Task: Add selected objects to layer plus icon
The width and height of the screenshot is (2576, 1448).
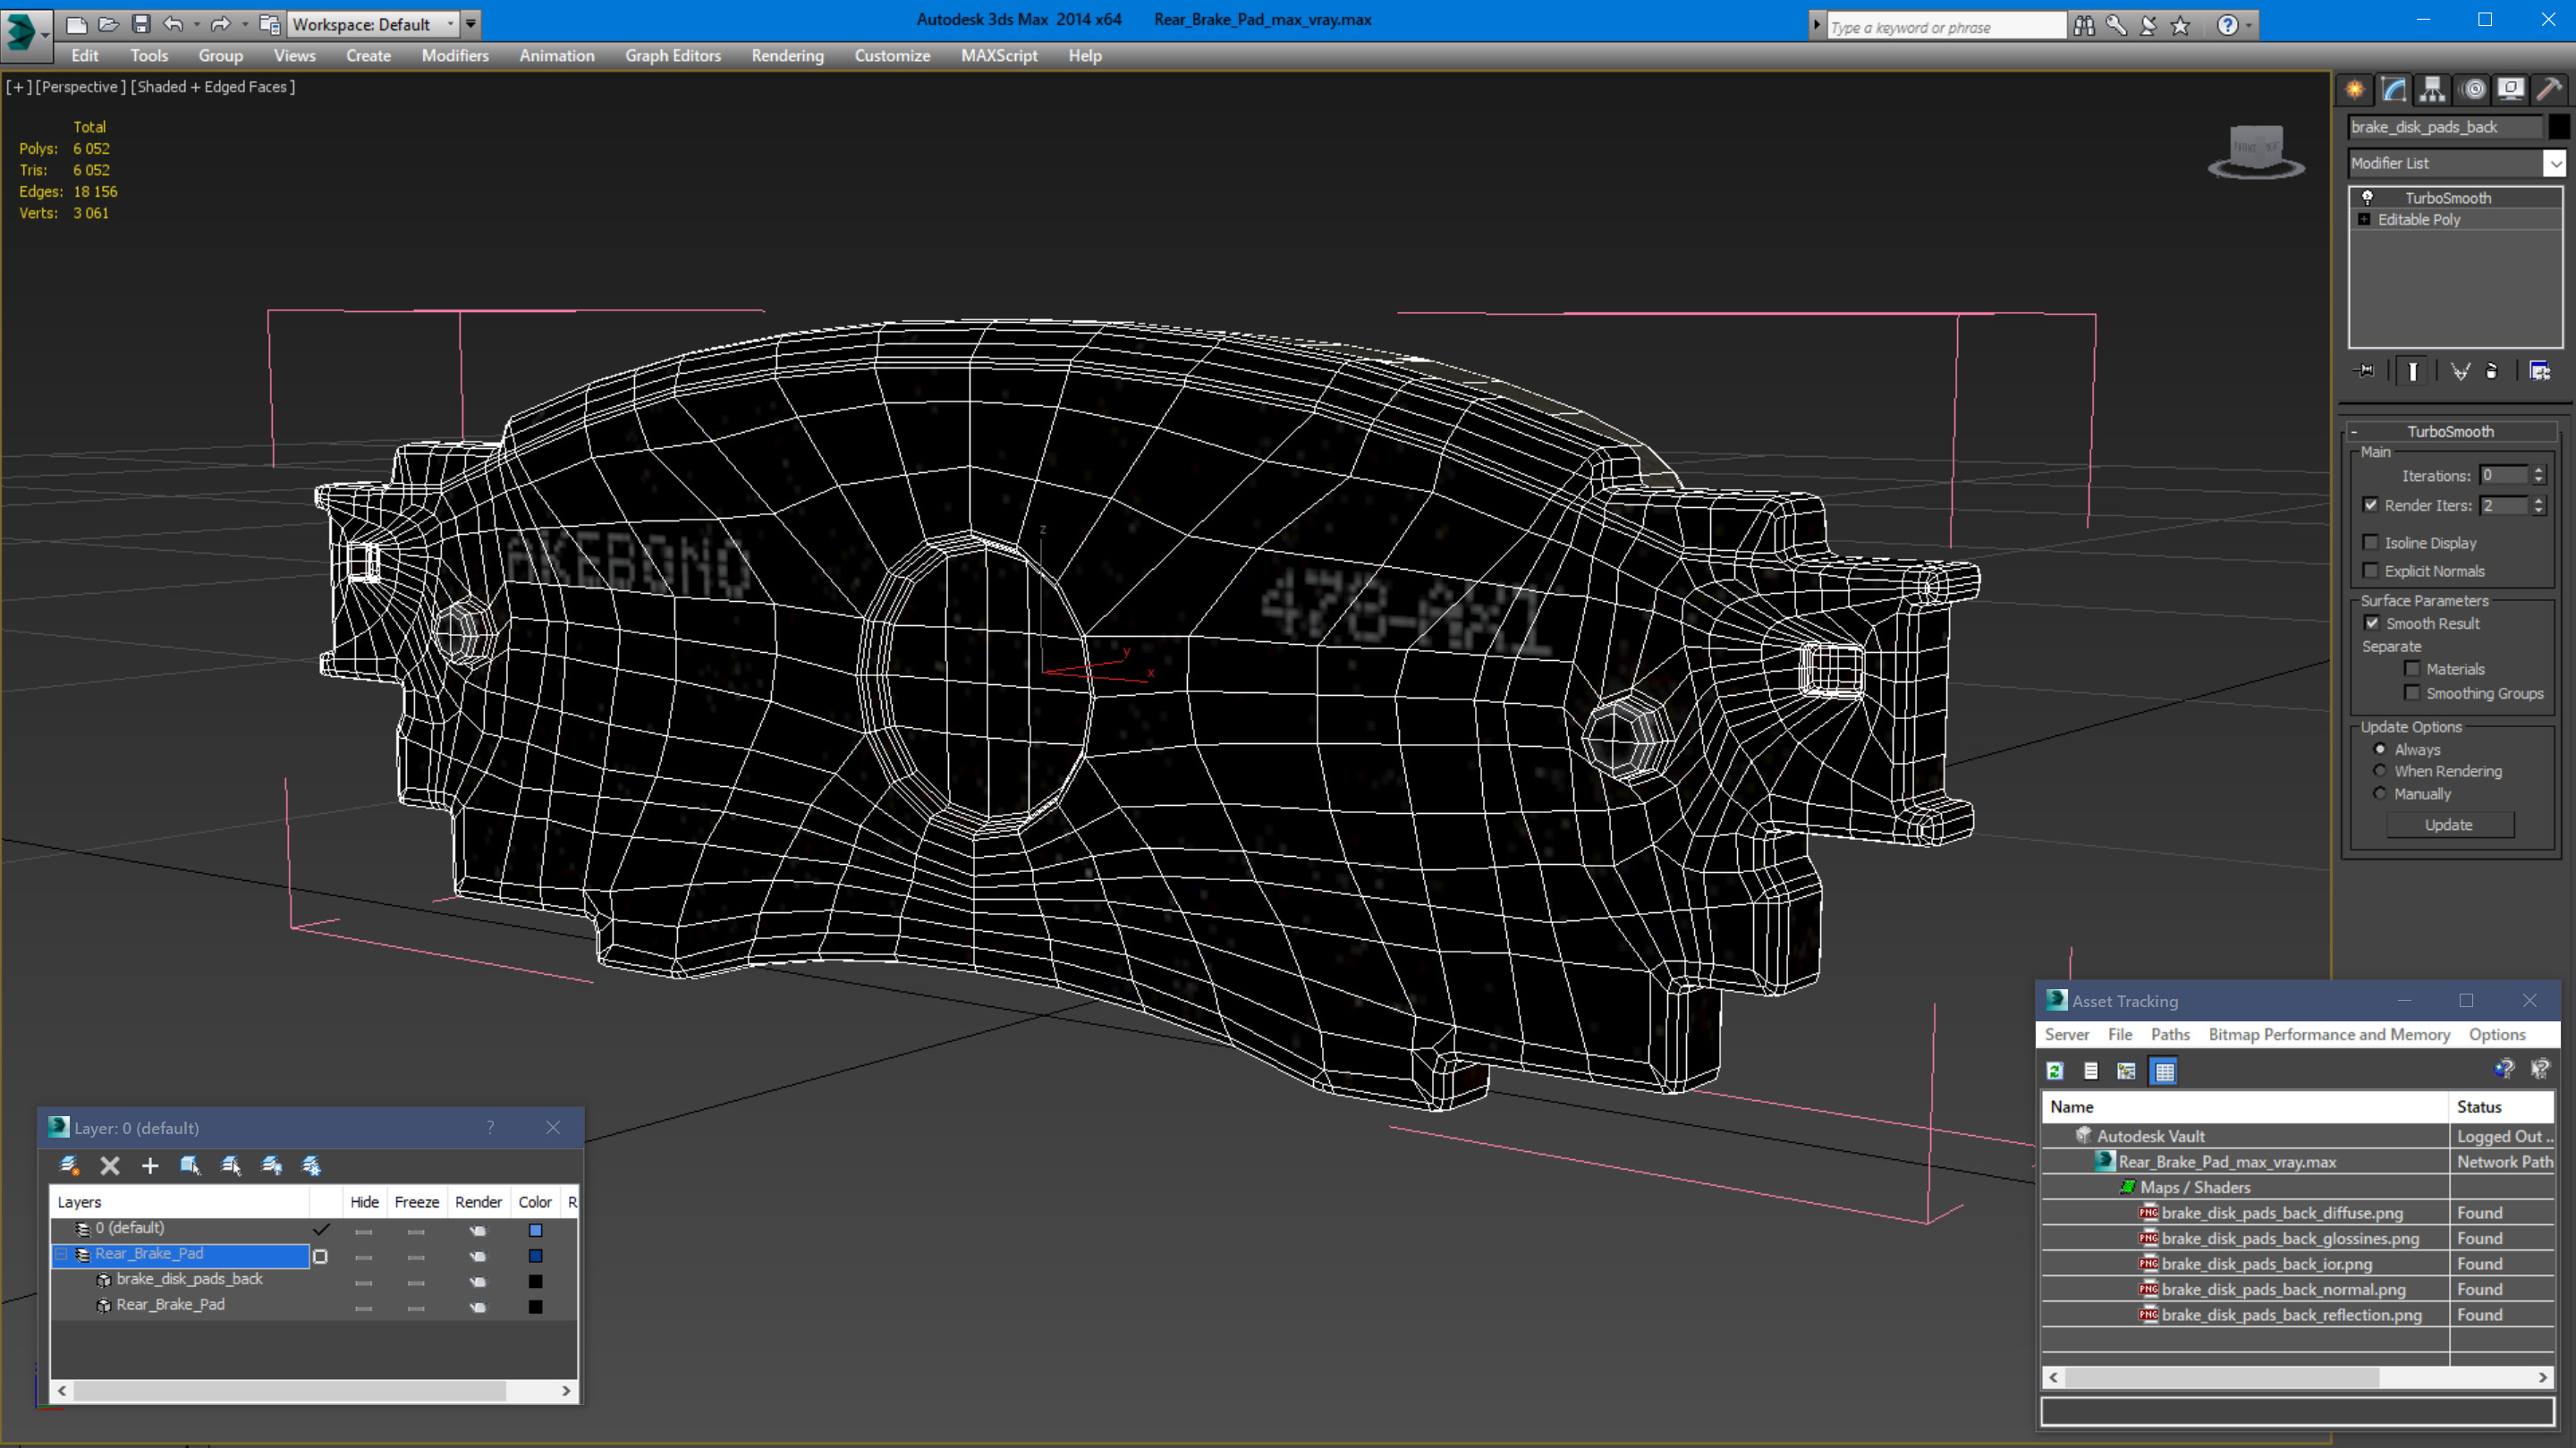Action: pos(150,1166)
